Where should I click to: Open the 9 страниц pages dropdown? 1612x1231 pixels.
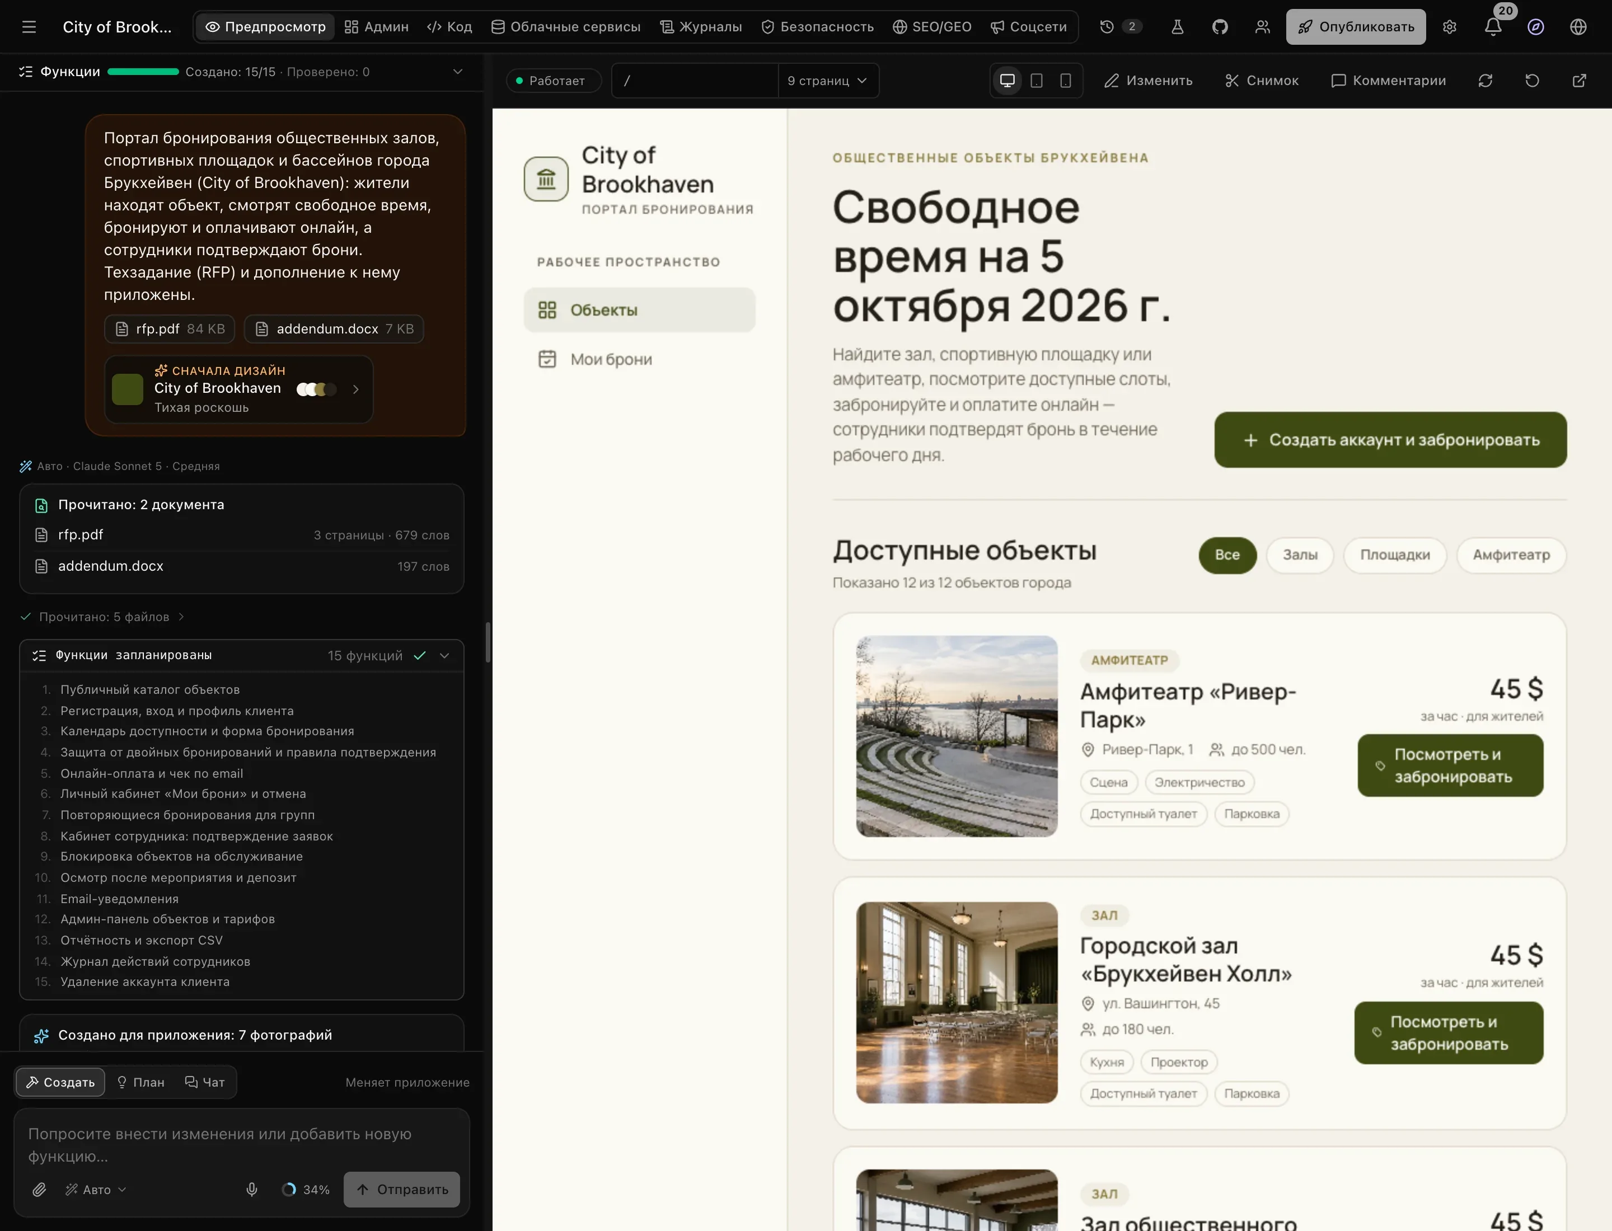(828, 81)
